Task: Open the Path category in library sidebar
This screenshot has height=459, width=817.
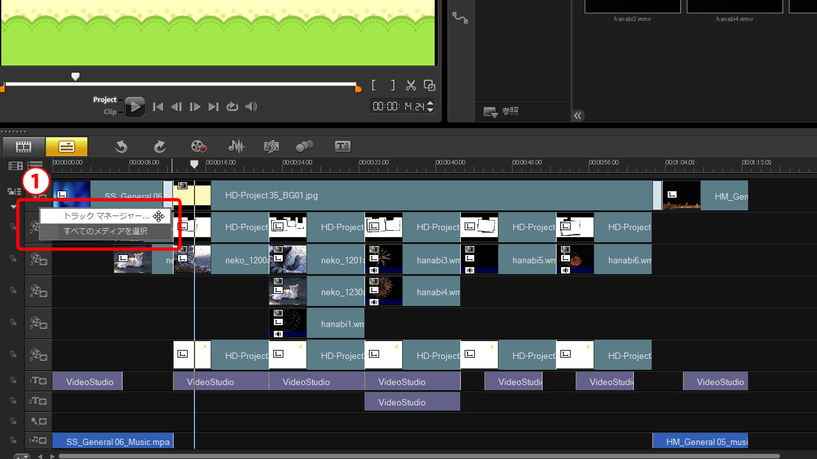Action: 460,17
